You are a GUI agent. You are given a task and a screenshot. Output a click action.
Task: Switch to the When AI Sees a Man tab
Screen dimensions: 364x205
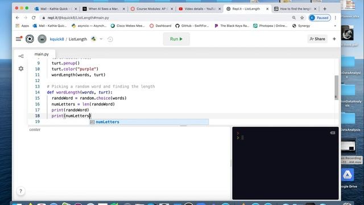point(104,9)
